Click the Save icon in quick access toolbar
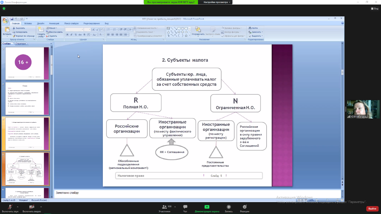Viewport: 381px width, 214px height. pyautogui.click(x=12, y=19)
